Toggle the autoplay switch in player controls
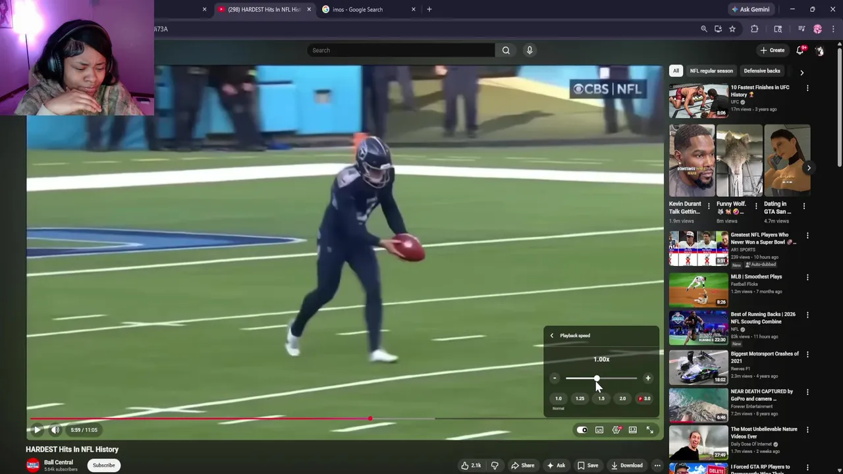Viewport: 843px width, 474px height. [x=582, y=430]
